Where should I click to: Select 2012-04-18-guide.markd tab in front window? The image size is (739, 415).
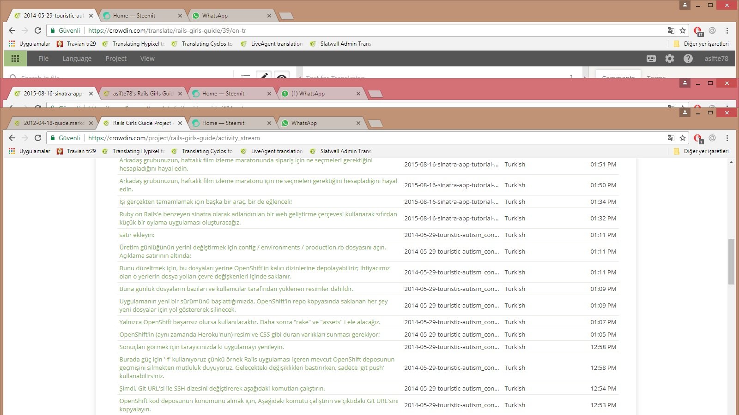(54, 123)
